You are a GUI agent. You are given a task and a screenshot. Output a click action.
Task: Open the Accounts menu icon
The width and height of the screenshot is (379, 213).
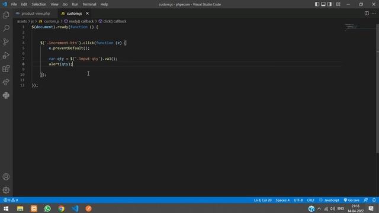coord(6,177)
